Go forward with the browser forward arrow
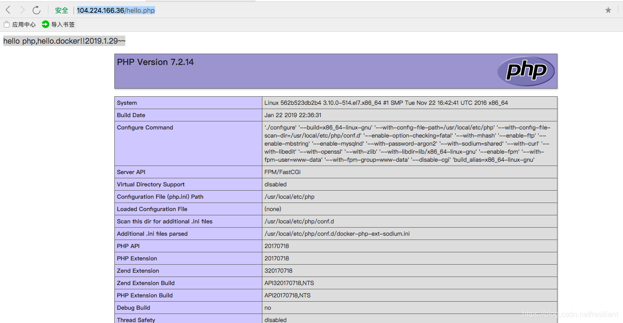623x323 pixels. click(22, 10)
